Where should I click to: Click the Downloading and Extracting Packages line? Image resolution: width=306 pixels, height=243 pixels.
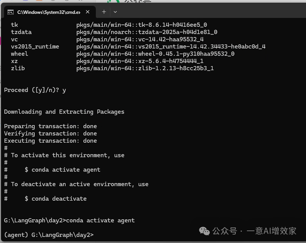64,112
